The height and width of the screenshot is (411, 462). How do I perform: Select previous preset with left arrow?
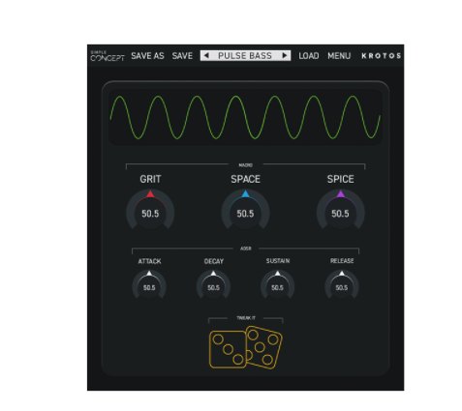pos(206,55)
